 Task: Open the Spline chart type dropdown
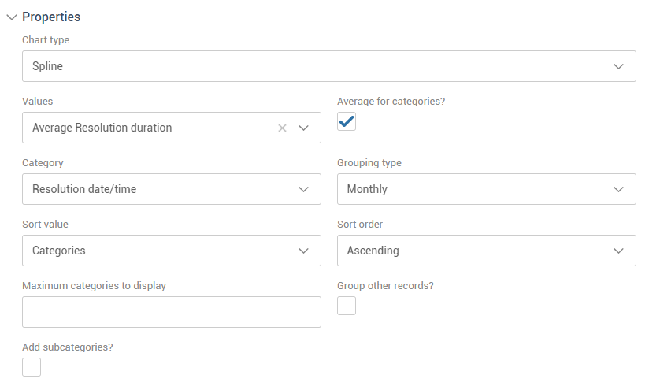(x=315, y=66)
